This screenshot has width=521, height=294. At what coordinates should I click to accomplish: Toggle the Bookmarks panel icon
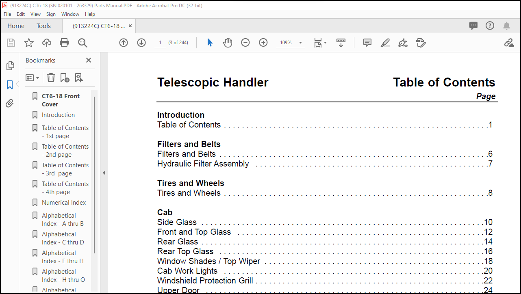coord(10,85)
